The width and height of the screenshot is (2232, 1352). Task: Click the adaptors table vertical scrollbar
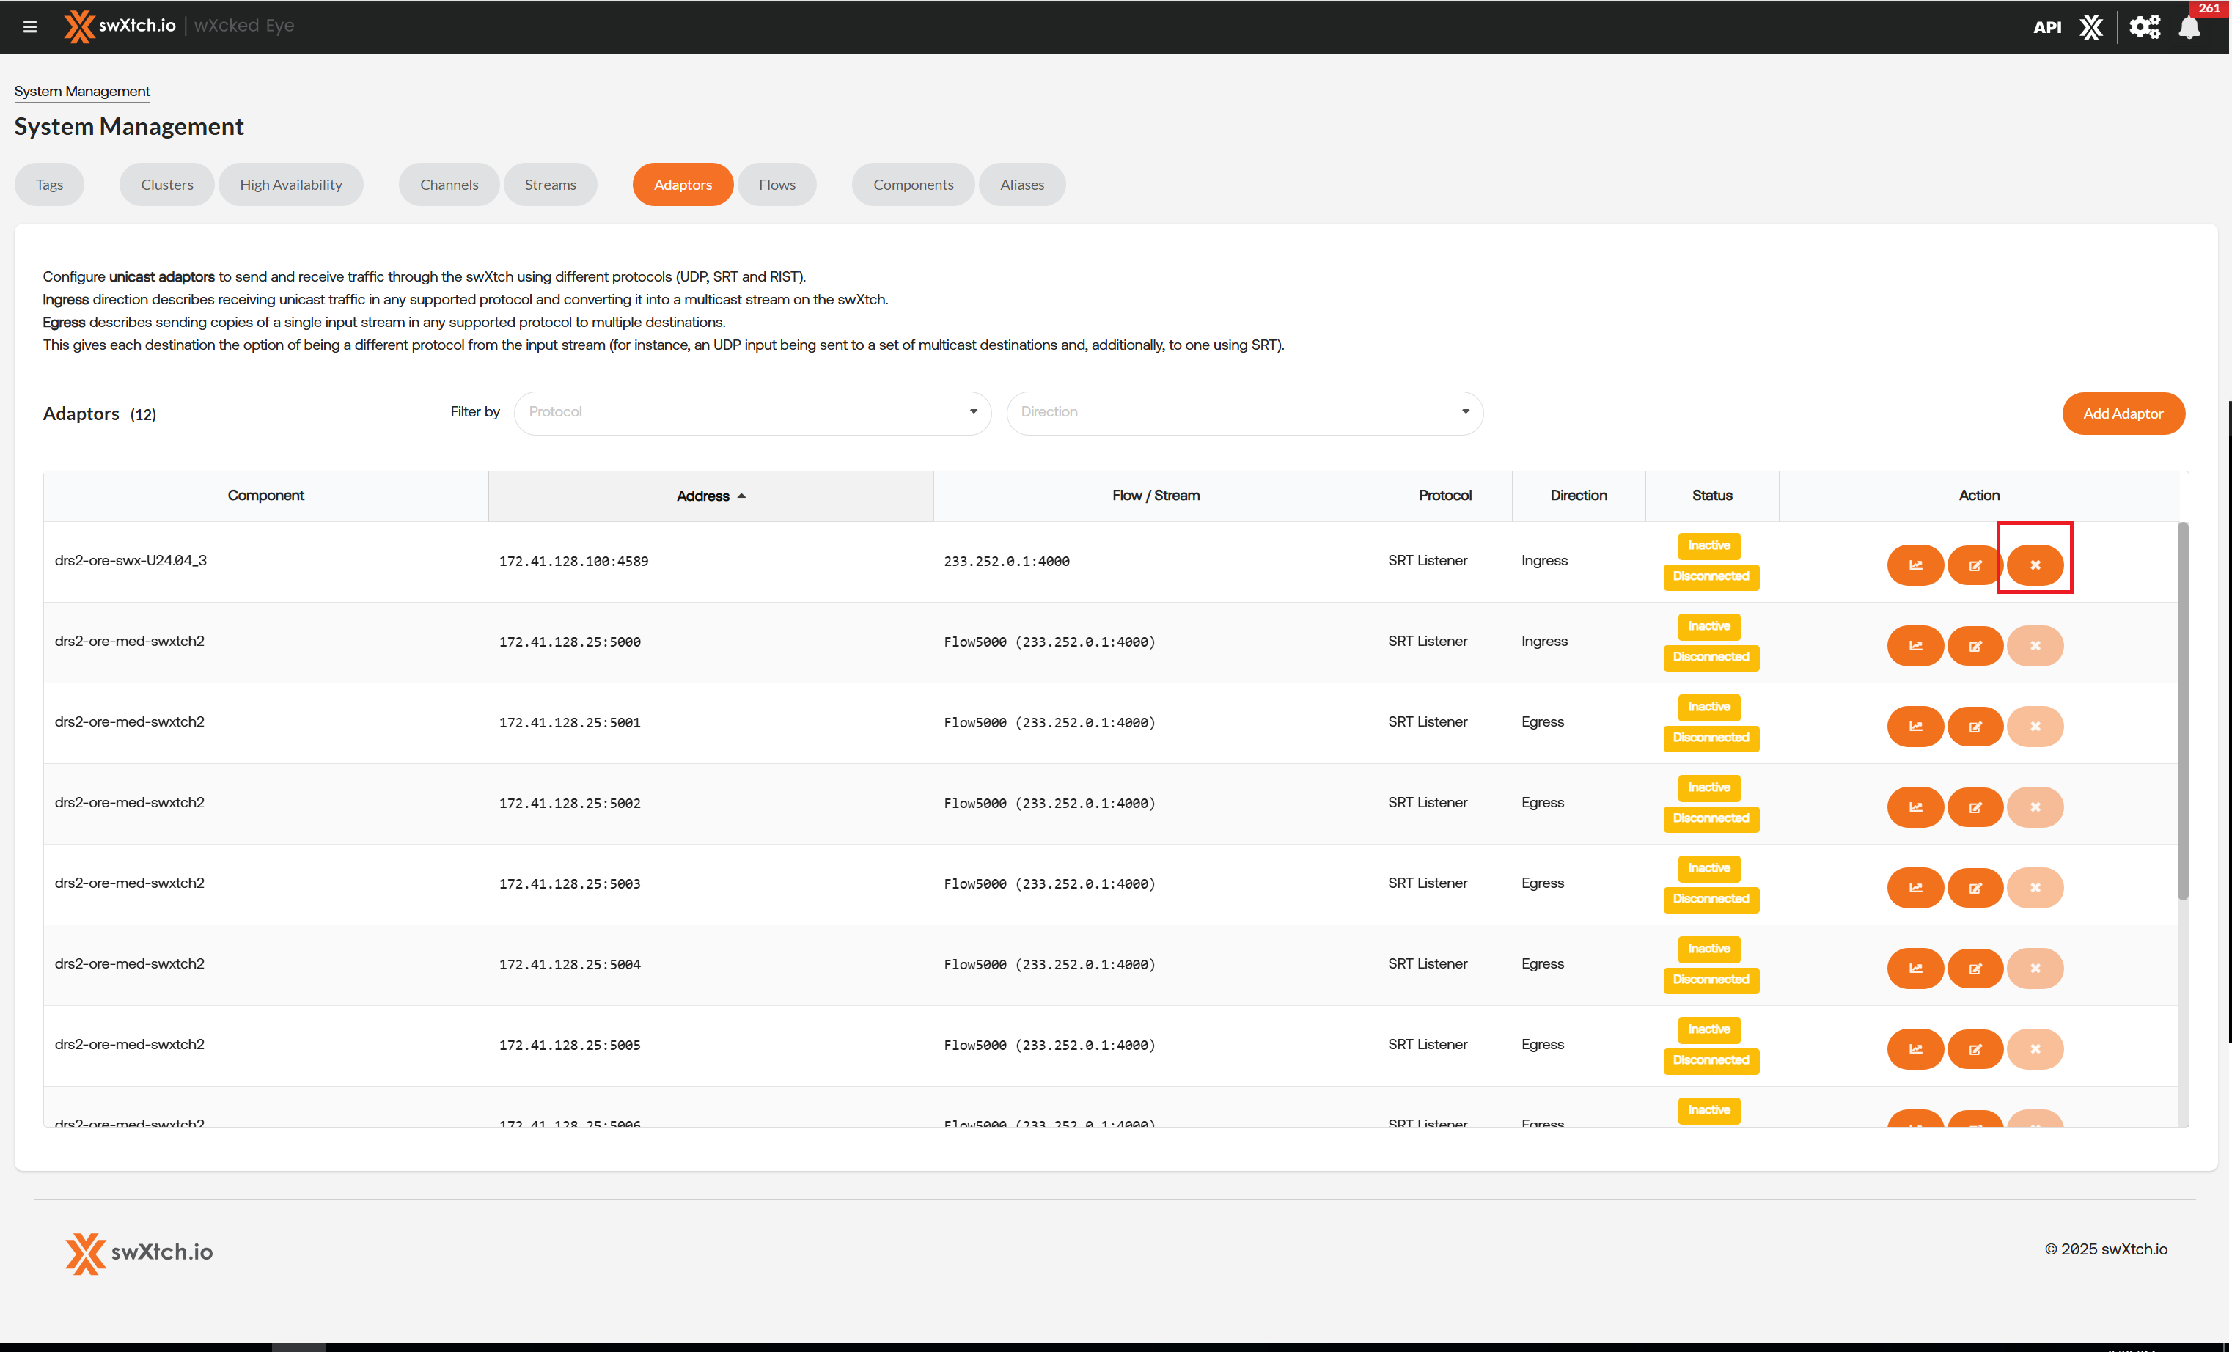pyautogui.click(x=2182, y=711)
